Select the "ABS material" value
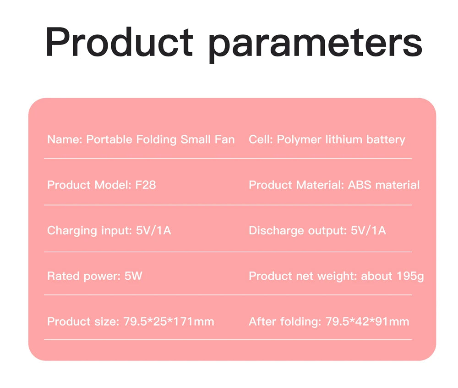458x388 pixels. pos(384,185)
